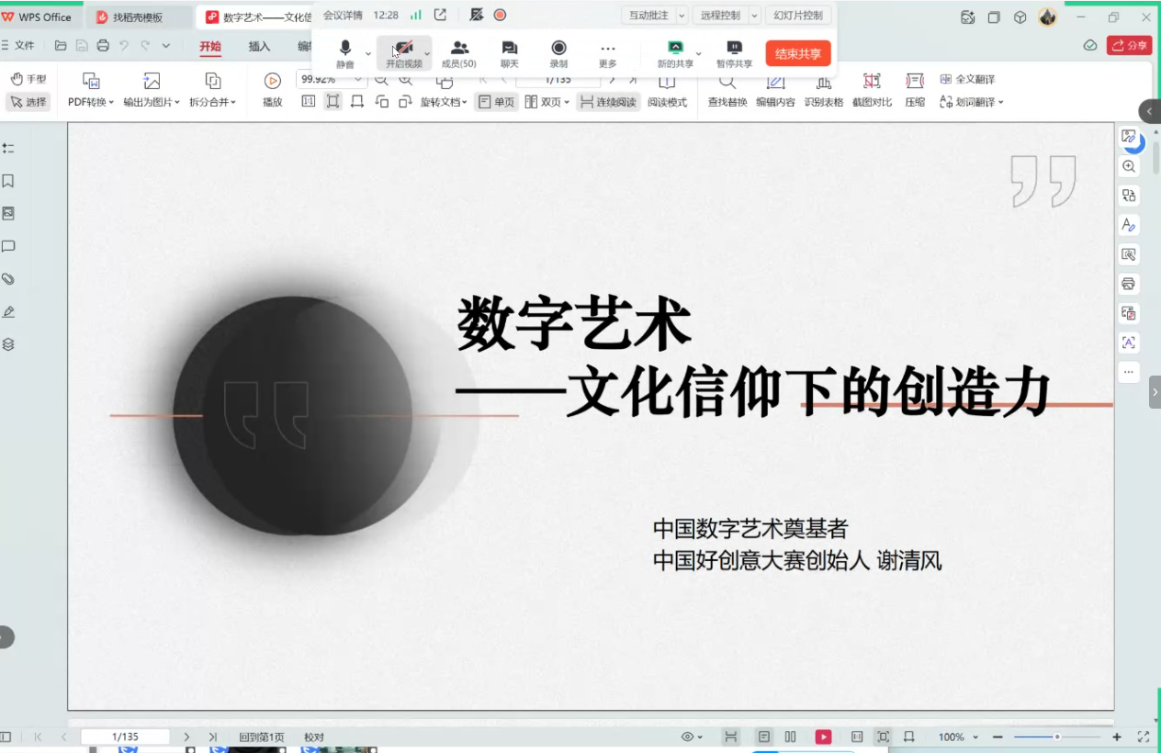Open the 文件 file menu
Viewport: 1161px width, 753px height.
tap(18, 46)
